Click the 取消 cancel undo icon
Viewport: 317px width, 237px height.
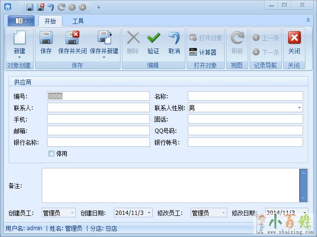(x=174, y=38)
